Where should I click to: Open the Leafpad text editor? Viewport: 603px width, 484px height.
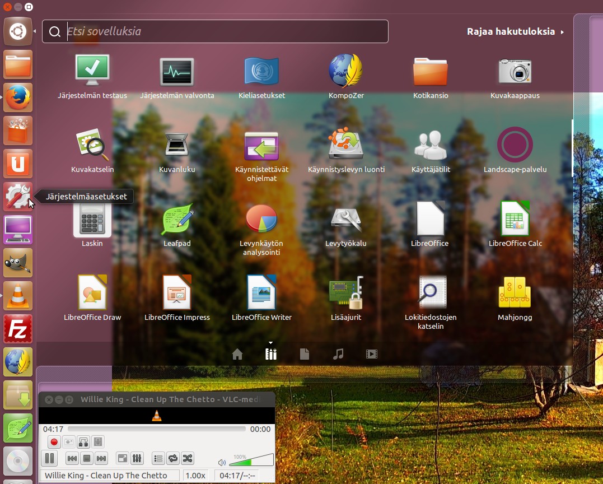tap(177, 220)
